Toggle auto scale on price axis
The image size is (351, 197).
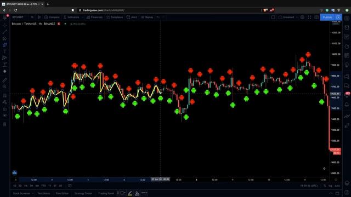(337, 186)
